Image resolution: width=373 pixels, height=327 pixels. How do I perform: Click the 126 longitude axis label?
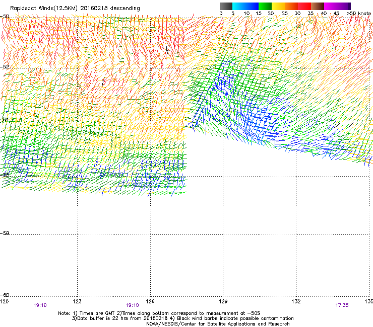pyautogui.click(x=150, y=301)
